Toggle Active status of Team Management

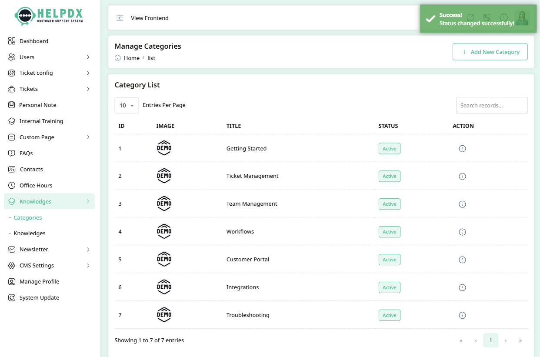point(390,204)
